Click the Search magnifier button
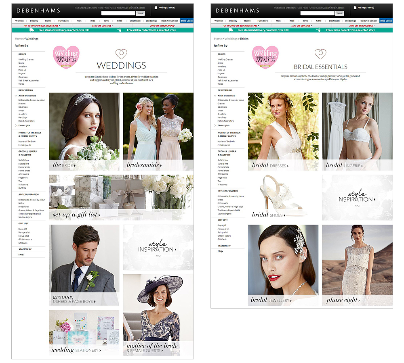The width and height of the screenshot is (404, 363). (x=140, y=13)
